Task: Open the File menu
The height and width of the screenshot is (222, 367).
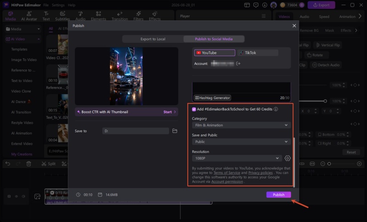Action: (46, 5)
